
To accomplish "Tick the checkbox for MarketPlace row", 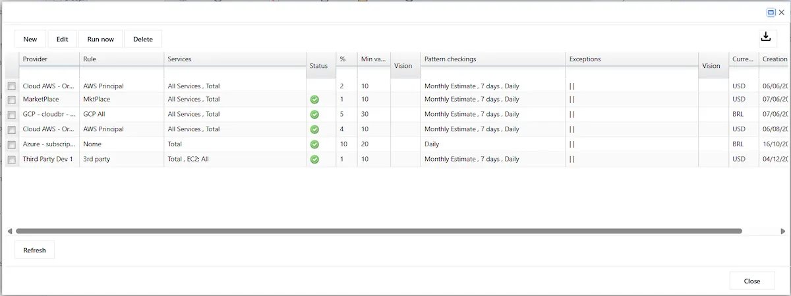I will 11,100.
